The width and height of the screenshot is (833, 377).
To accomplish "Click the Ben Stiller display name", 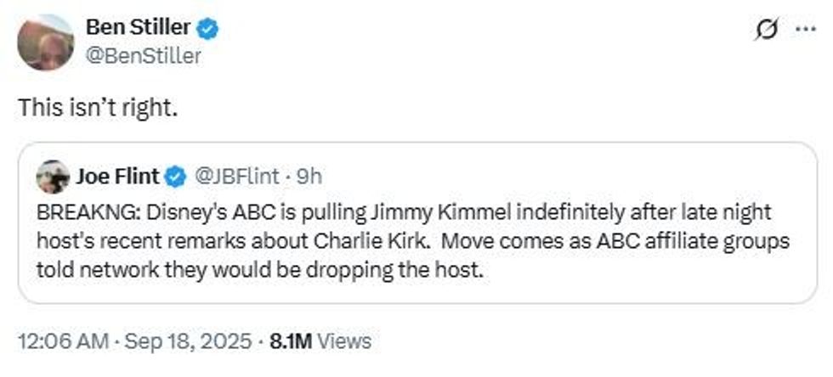I will (139, 29).
